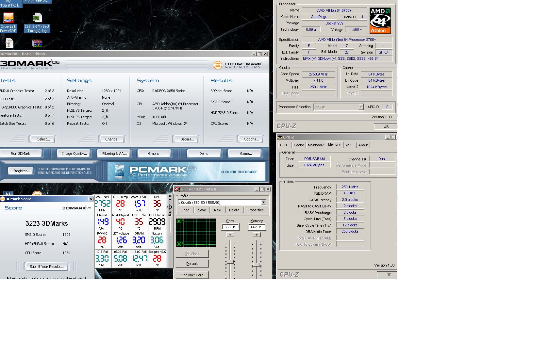Screen dimensions: 549x343
Task: Expand the ATITool Profile dropdown
Action: point(263,202)
